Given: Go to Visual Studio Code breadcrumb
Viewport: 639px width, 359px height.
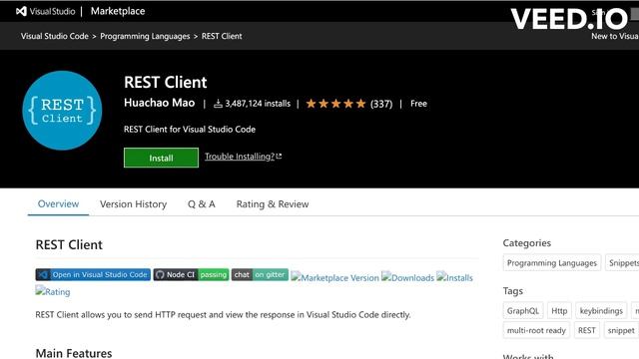Looking at the screenshot, I should click(x=55, y=36).
